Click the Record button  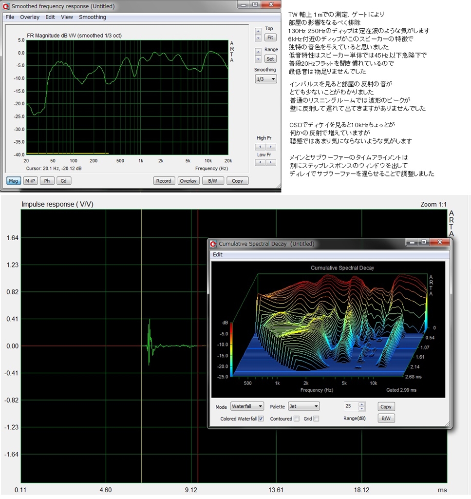pos(164,181)
